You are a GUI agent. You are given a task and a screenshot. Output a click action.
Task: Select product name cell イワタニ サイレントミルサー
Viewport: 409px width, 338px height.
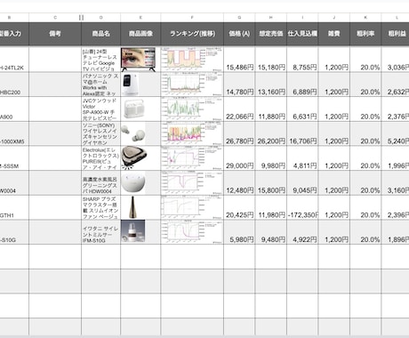click(x=101, y=232)
